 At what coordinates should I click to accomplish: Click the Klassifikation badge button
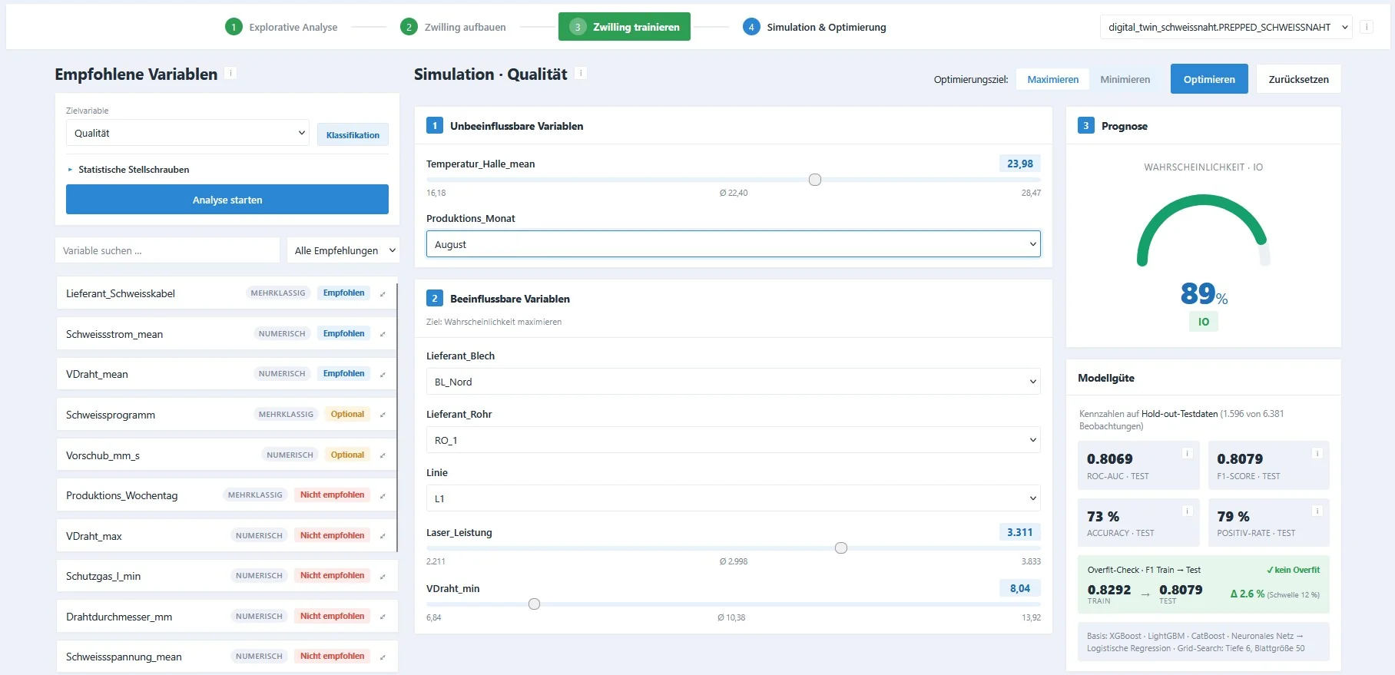pos(353,134)
